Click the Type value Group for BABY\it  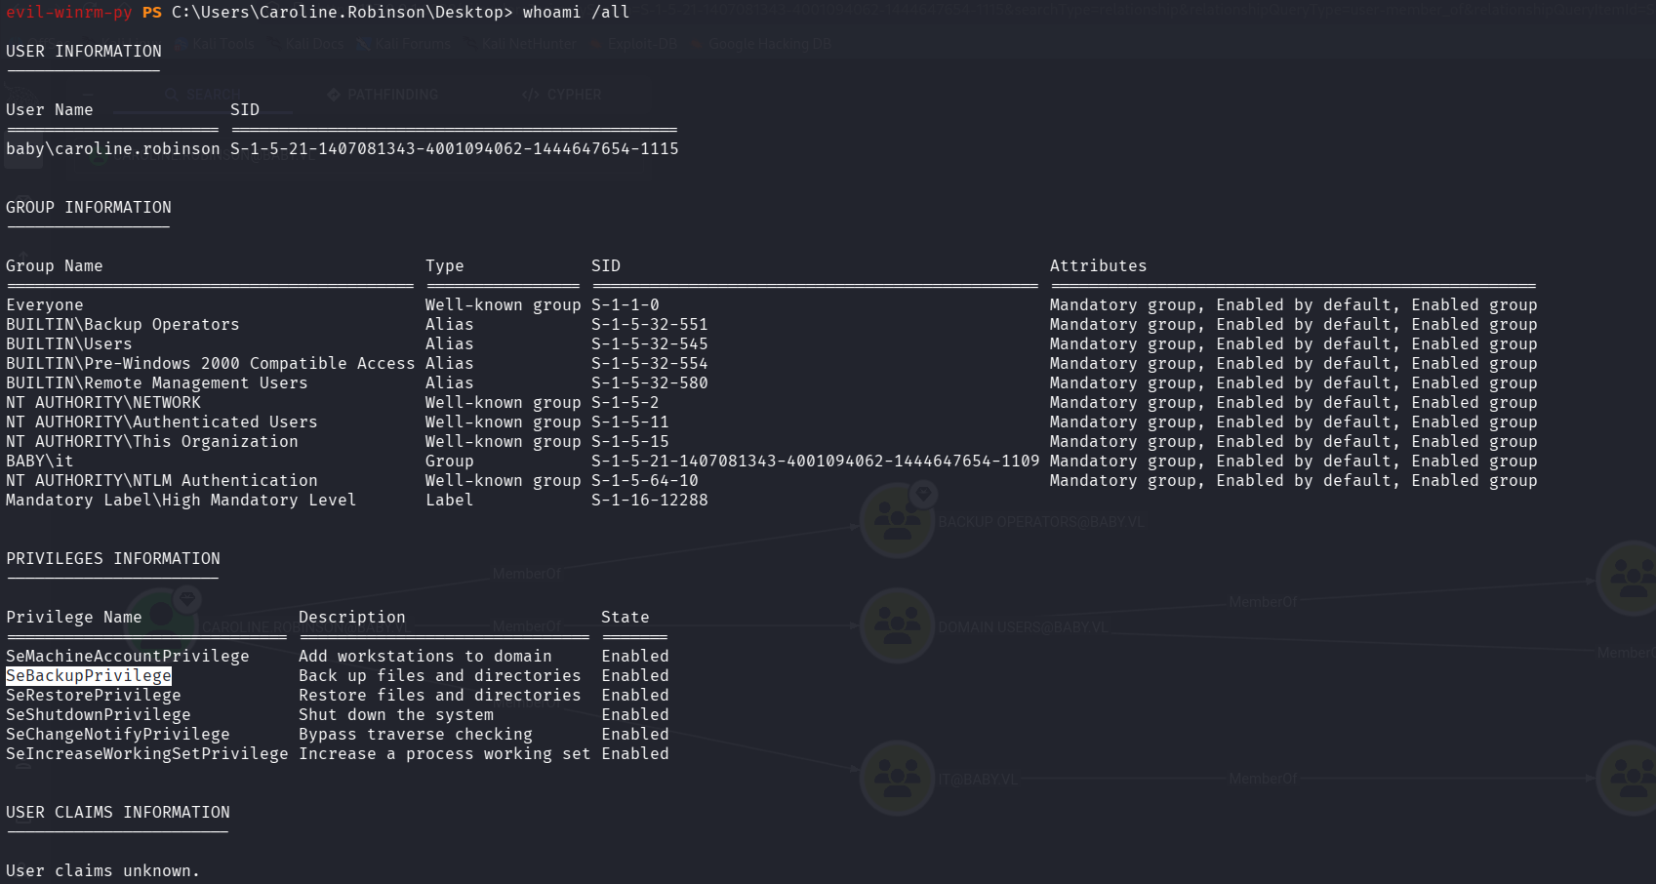(x=450, y=461)
